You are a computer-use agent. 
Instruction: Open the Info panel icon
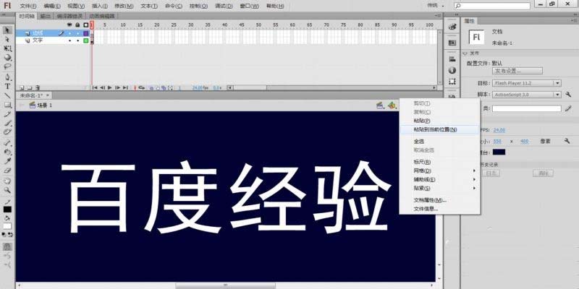[x=452, y=70]
